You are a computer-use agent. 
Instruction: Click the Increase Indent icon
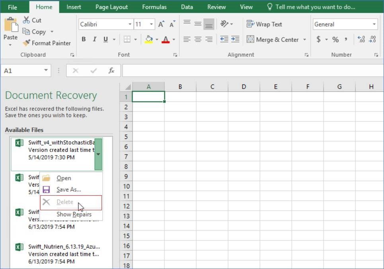235,39
